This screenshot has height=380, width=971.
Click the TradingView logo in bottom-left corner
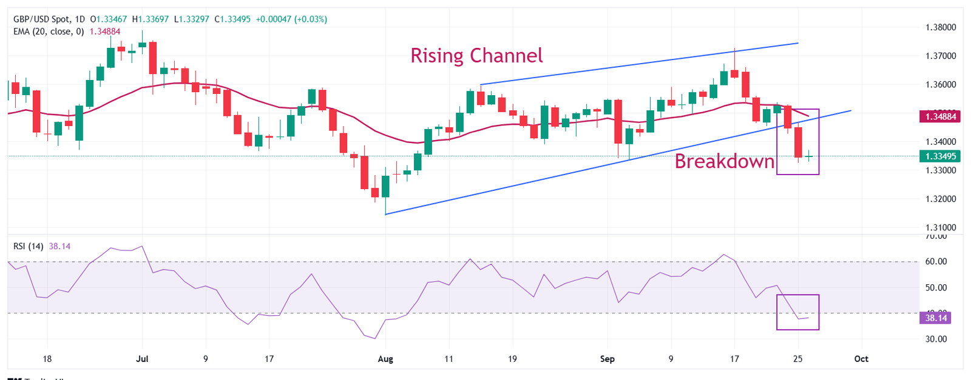pos(38,378)
